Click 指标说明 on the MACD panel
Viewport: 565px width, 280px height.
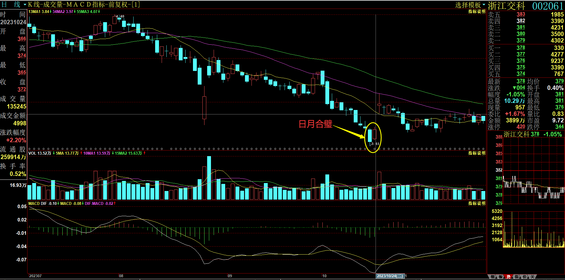point(477,203)
